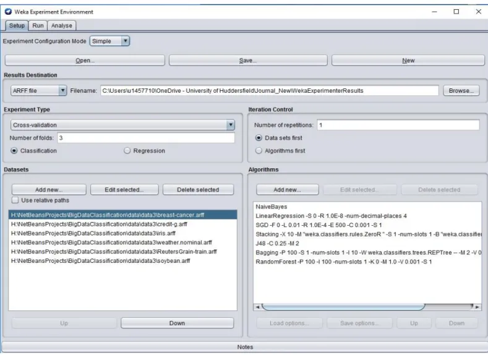Click the results Filename field

point(269,90)
